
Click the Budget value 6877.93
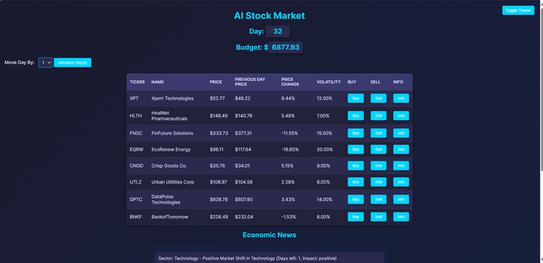pyautogui.click(x=286, y=47)
